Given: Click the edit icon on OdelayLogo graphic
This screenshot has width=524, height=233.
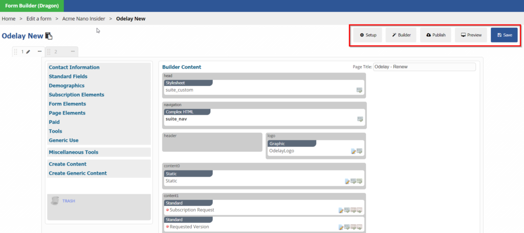Looking at the screenshot, I should tap(353, 151).
